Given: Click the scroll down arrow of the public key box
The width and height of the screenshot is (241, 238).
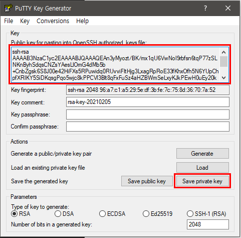Looking at the screenshot, I should pyautogui.click(x=223, y=78).
